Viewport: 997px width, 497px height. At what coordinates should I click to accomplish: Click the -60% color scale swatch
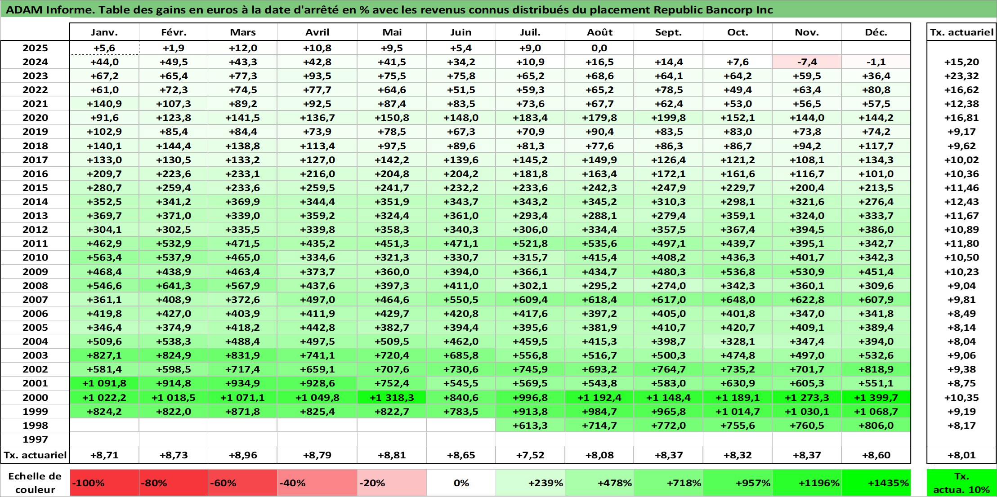click(x=242, y=483)
